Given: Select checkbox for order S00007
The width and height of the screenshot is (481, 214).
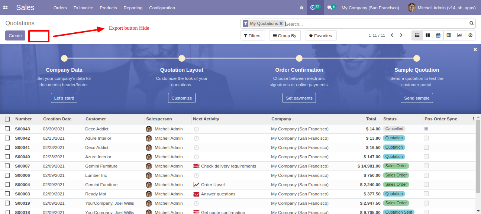Looking at the screenshot, I should pos(7,166).
